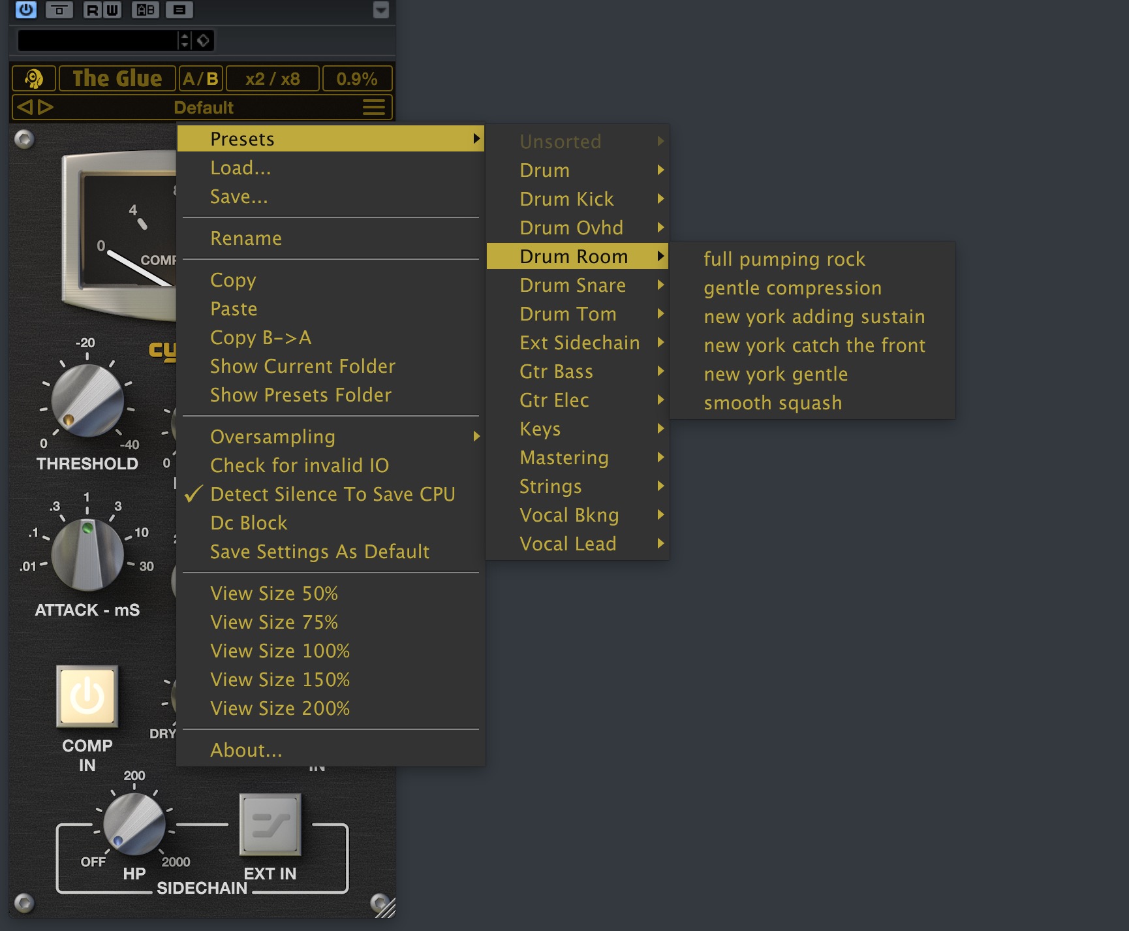Click the host preset name field

coord(97,40)
